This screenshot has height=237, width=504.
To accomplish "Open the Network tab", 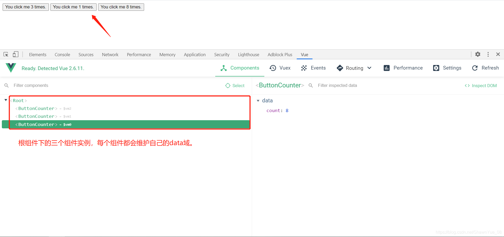I will [110, 55].
